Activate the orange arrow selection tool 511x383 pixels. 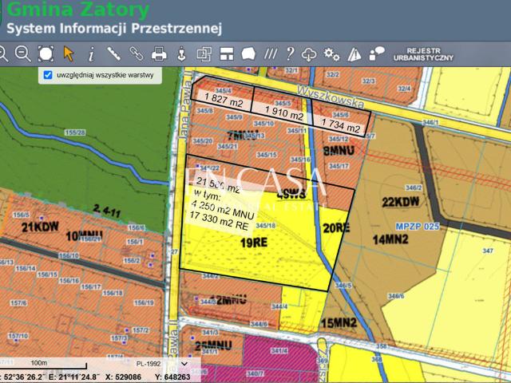click(69, 53)
